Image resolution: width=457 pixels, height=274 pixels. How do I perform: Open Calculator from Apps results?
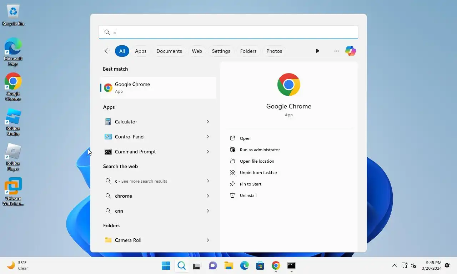click(x=152, y=122)
